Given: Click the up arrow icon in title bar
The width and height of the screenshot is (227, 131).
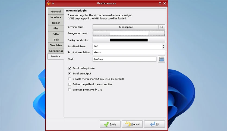Looking at the screenshot, I should pyautogui.click(x=53, y=3).
